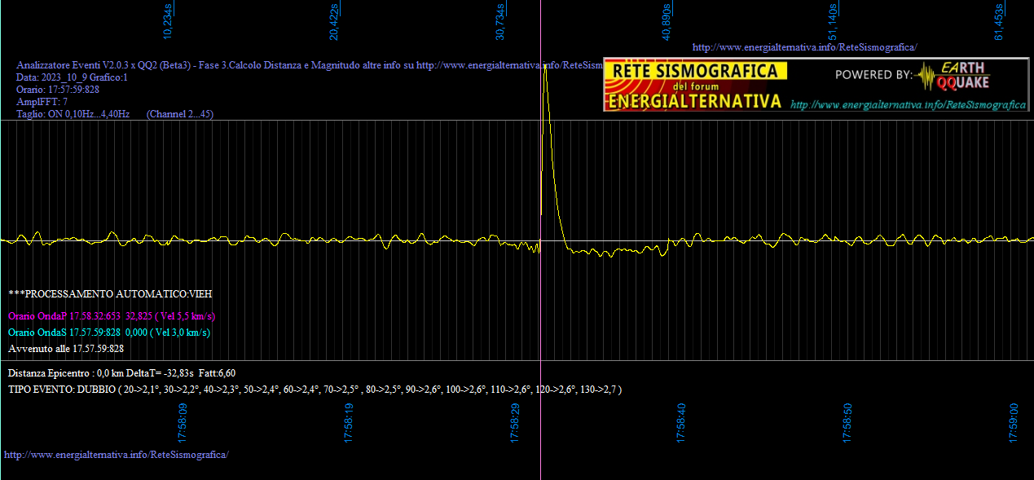This screenshot has width=1034, height=480.
Task: Click the Taglio: ON 0,10Hz...4,40Hz text
Action: (73, 114)
